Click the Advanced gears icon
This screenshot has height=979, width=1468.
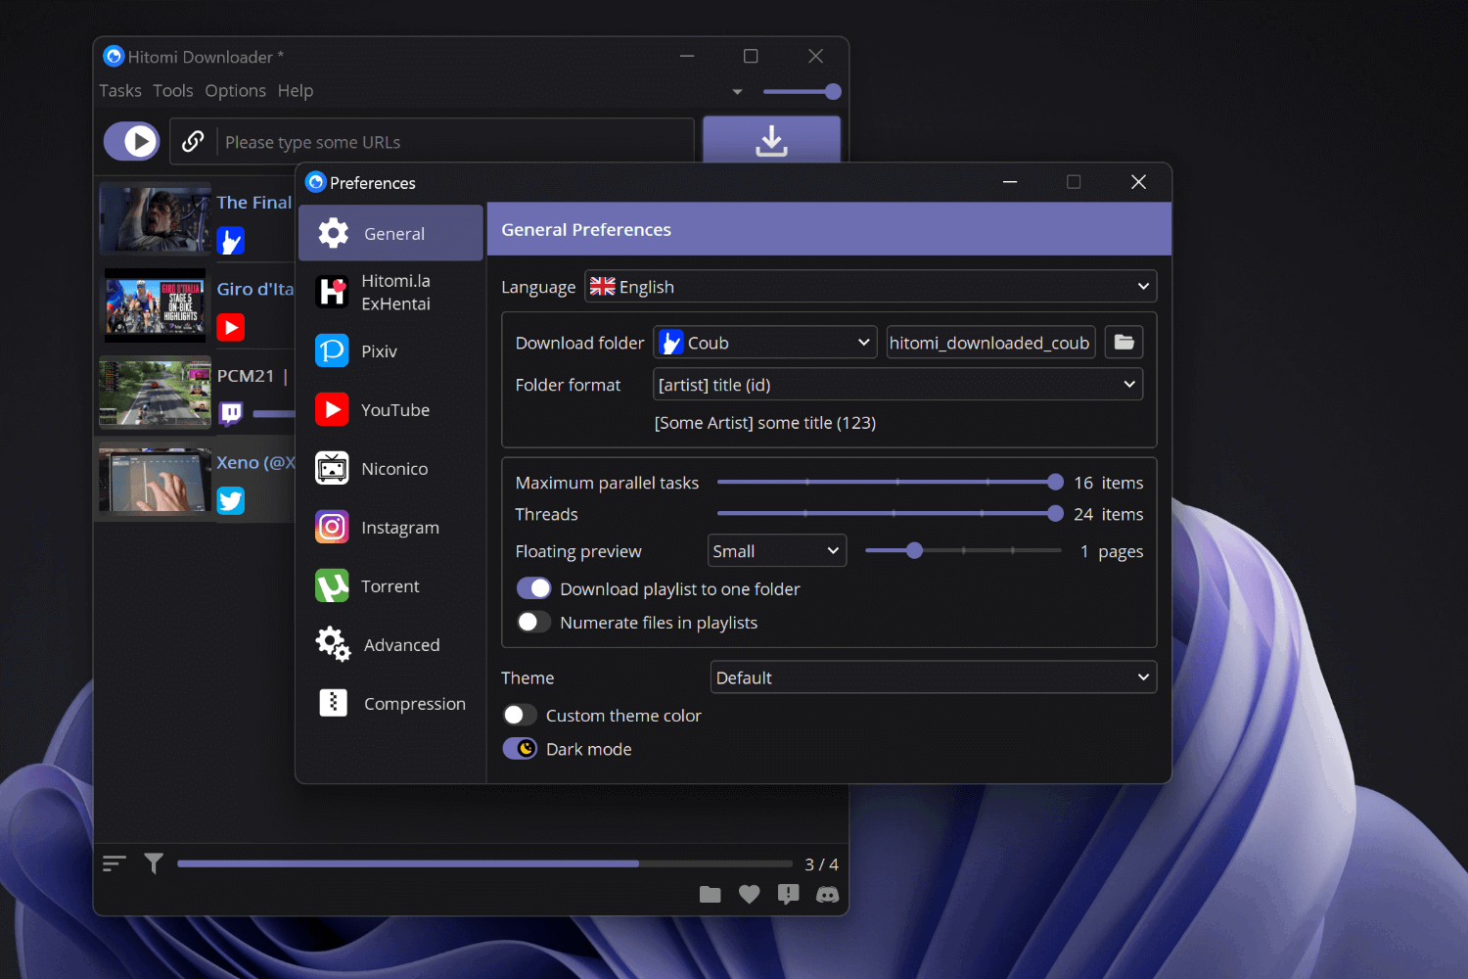coord(333,644)
